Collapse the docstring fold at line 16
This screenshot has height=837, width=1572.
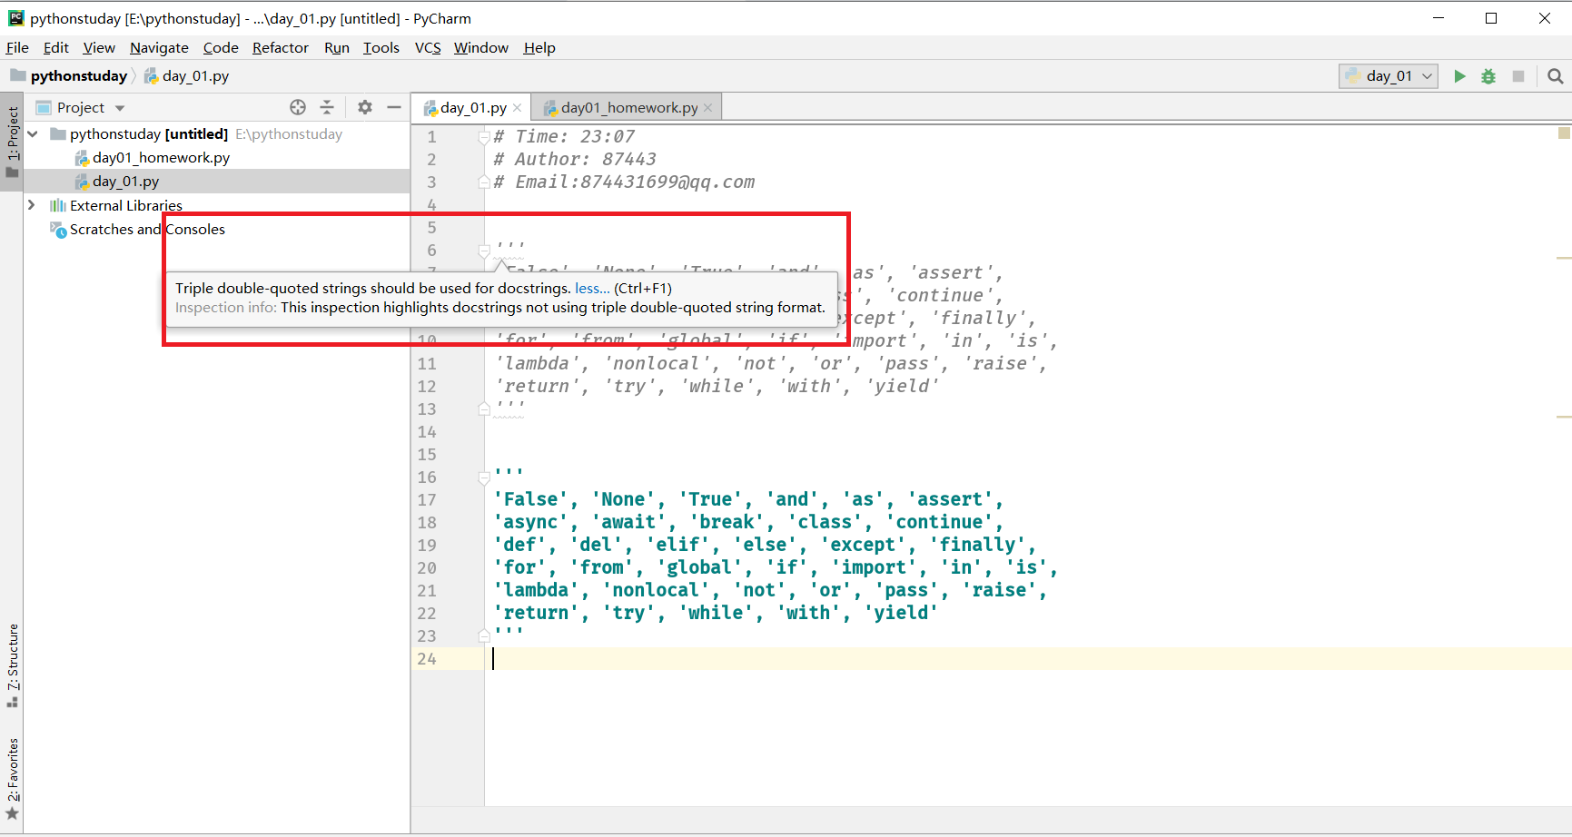coord(482,478)
